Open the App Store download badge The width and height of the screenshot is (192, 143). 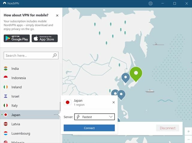pos(45,38)
